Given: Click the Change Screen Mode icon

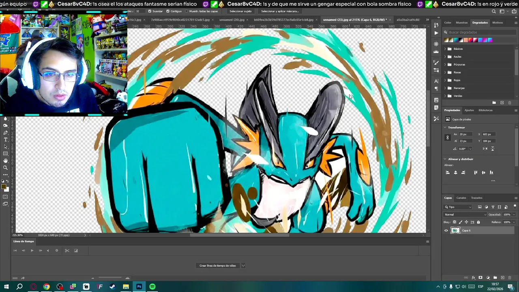Looking at the screenshot, I should (x=5, y=204).
